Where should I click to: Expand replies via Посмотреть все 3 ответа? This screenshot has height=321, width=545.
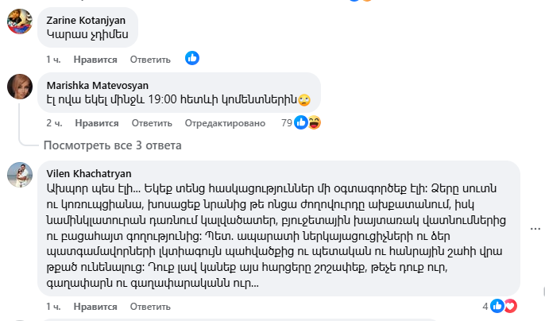tap(113, 145)
